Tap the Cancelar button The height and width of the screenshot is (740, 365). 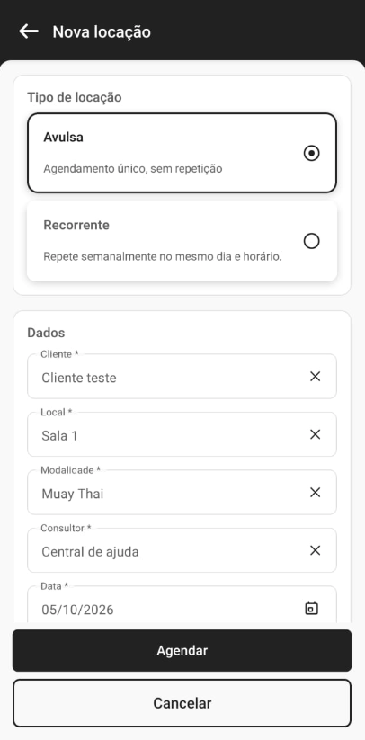click(x=182, y=703)
